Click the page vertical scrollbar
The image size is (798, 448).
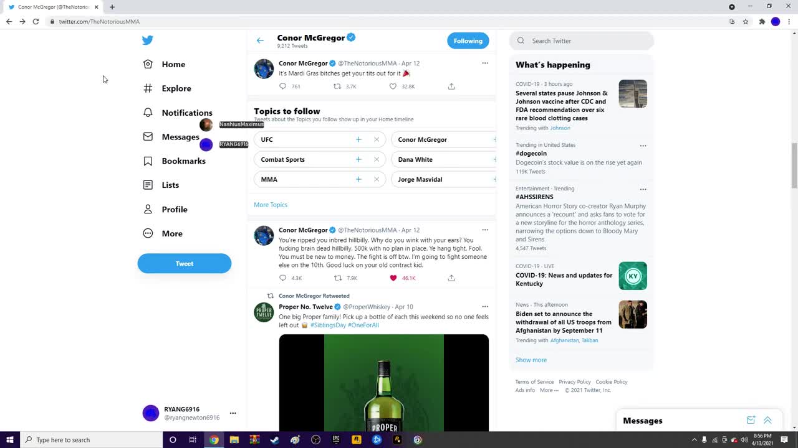tap(794, 165)
